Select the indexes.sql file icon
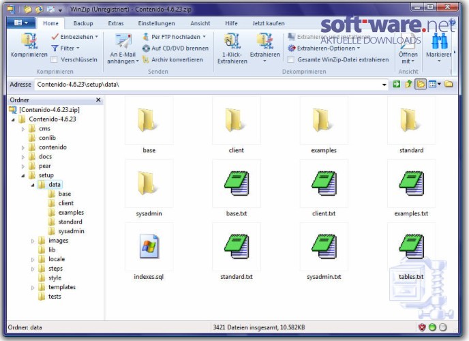 149,246
